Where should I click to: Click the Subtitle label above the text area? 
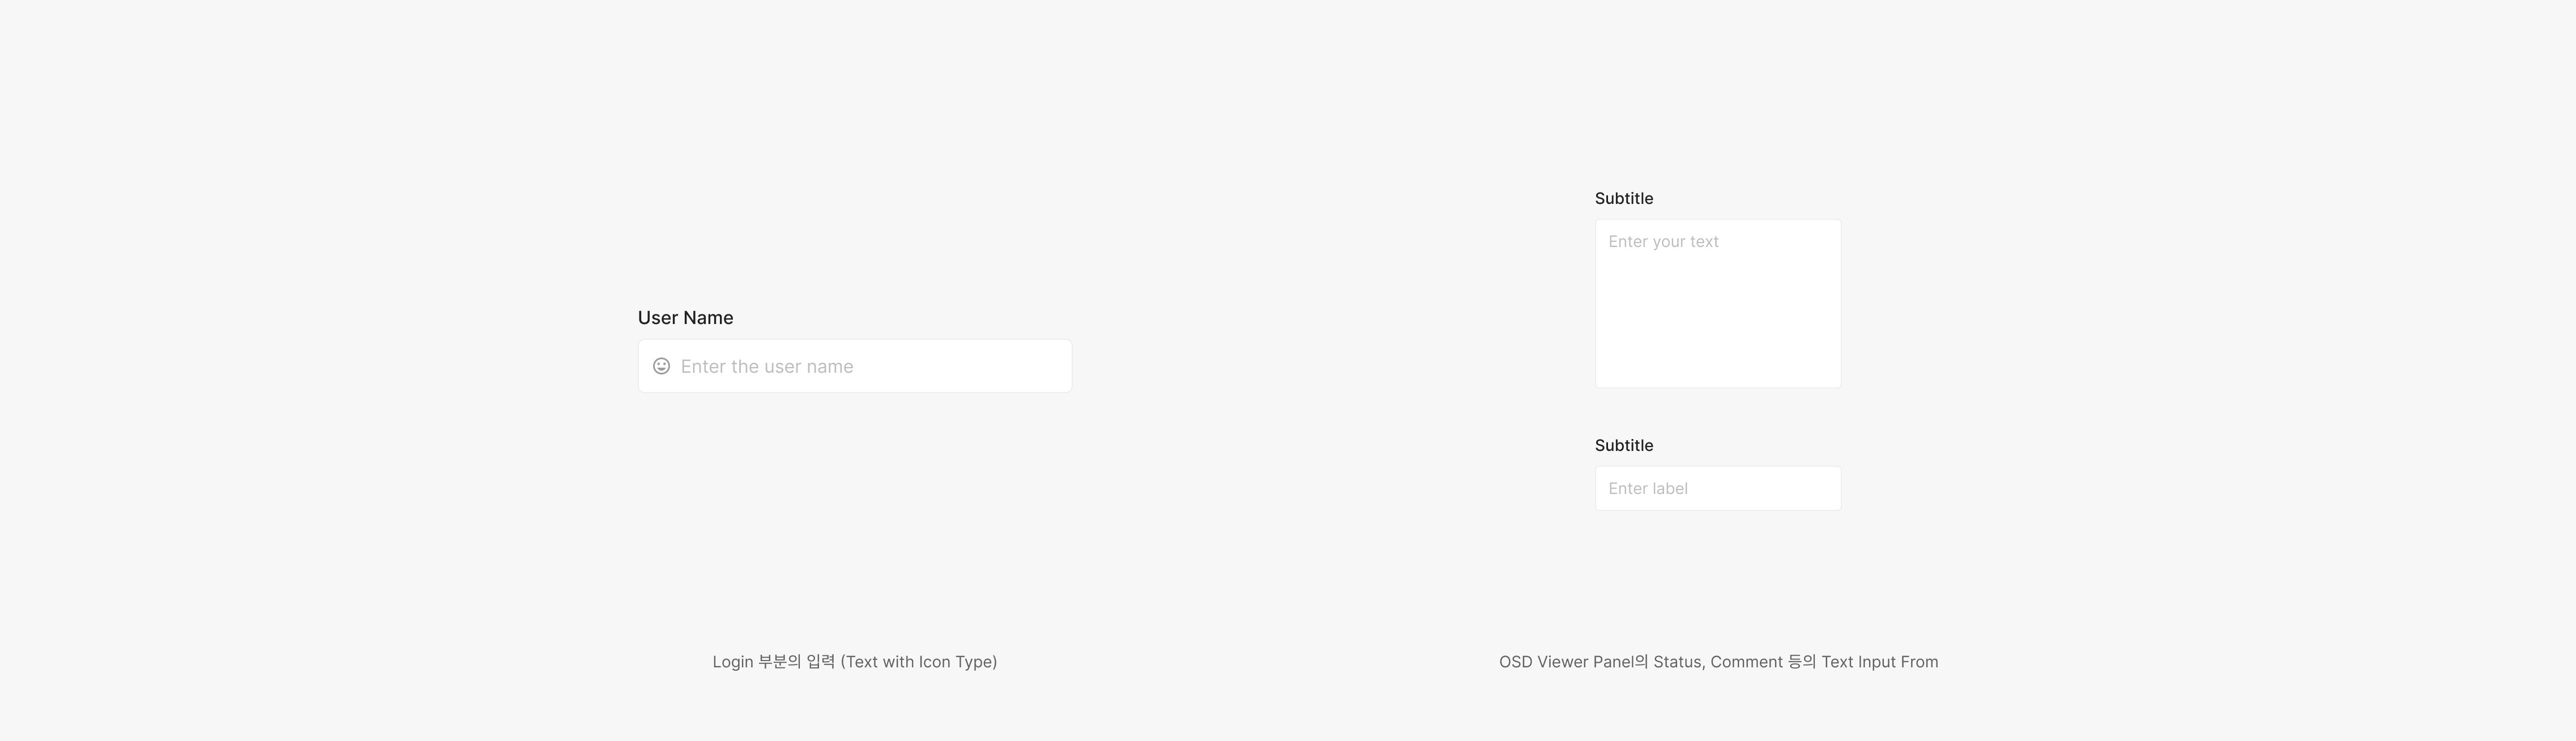tap(1623, 198)
